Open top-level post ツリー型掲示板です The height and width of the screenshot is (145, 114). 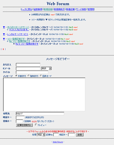pyautogui.click(x=16, y=39)
